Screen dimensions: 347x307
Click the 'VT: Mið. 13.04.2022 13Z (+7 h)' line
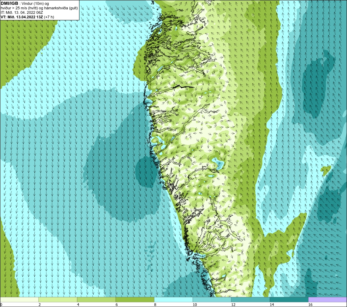tap(27, 17)
